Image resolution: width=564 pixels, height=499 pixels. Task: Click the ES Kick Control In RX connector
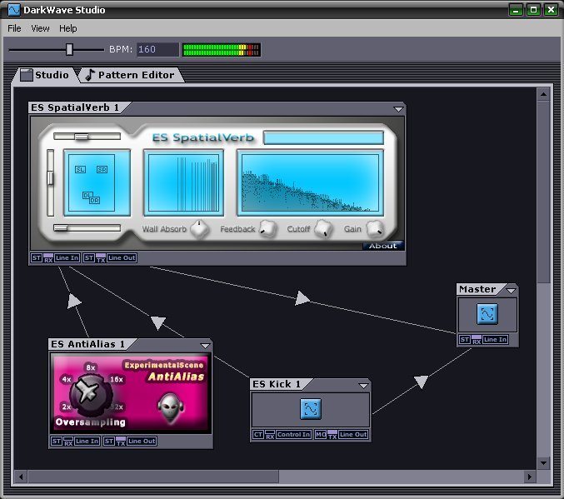coord(270,435)
